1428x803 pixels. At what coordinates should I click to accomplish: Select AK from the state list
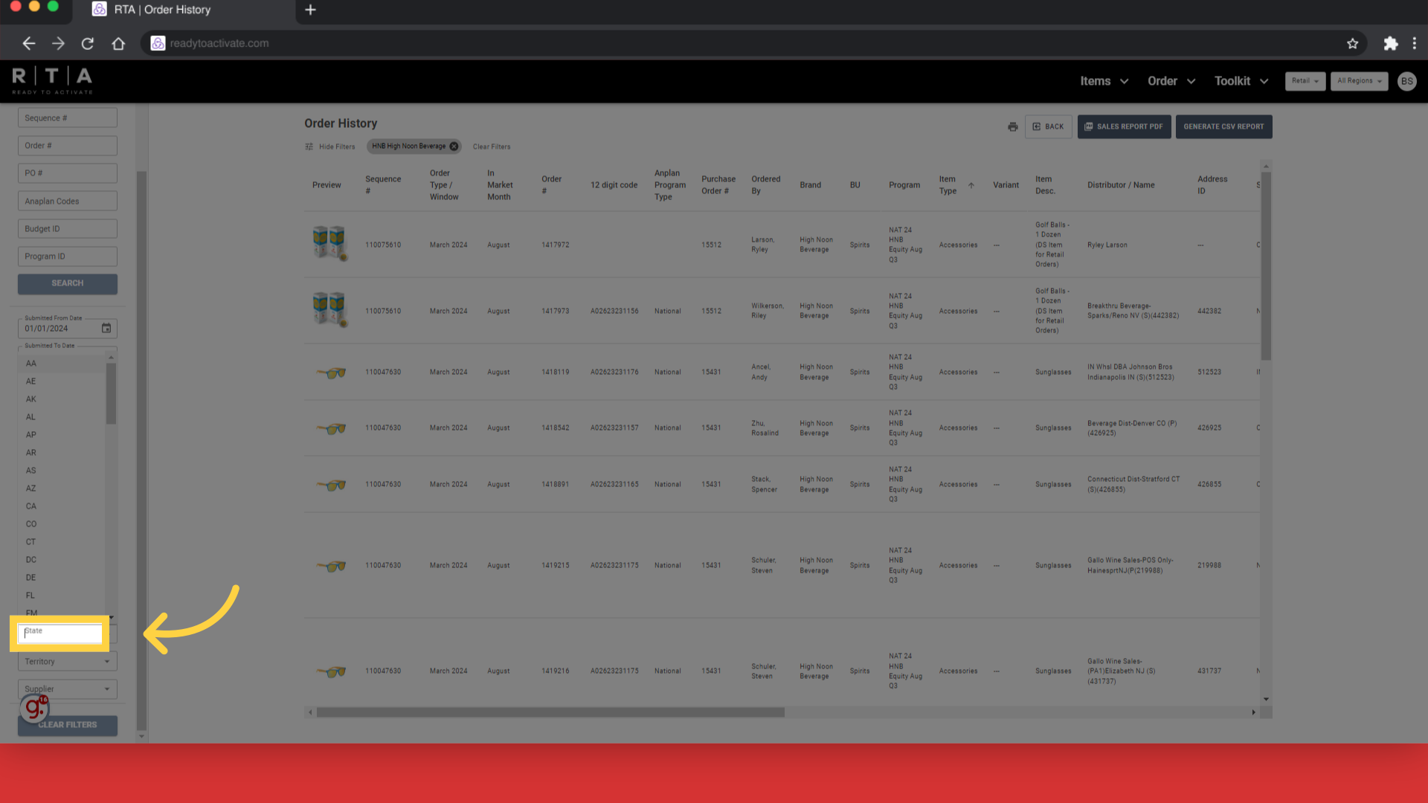[x=62, y=399]
